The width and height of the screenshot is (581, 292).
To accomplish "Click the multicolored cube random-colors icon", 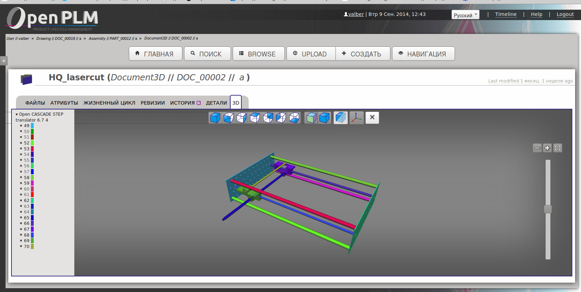I will click(x=311, y=118).
